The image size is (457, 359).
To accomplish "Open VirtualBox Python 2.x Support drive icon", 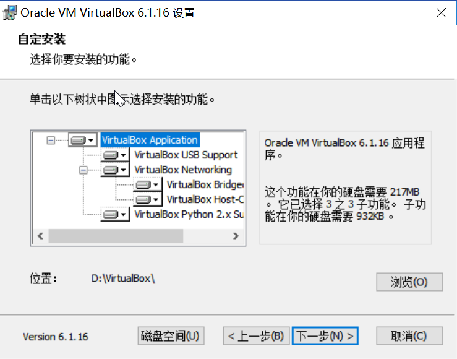I will [x=116, y=214].
